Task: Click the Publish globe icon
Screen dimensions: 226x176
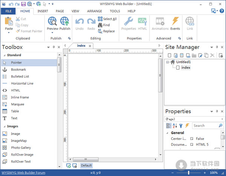Action: pyautogui.click(x=64, y=21)
